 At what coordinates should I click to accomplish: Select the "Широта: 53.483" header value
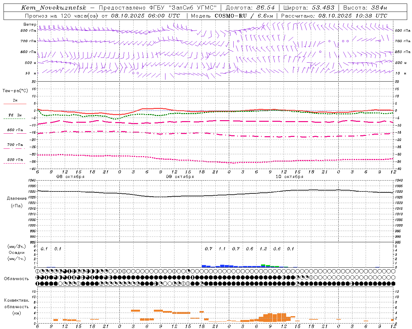tap(309, 8)
